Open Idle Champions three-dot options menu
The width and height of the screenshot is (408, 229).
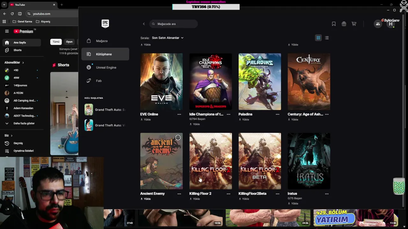[x=228, y=114]
